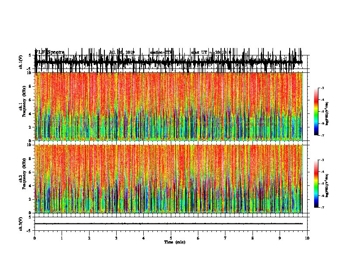Click time axis tick label '3'
This screenshot has height=267, width=346.
(x=116, y=238)
